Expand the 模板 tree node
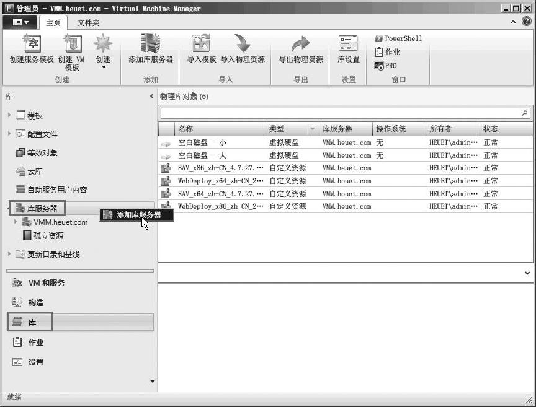 click(x=9, y=115)
